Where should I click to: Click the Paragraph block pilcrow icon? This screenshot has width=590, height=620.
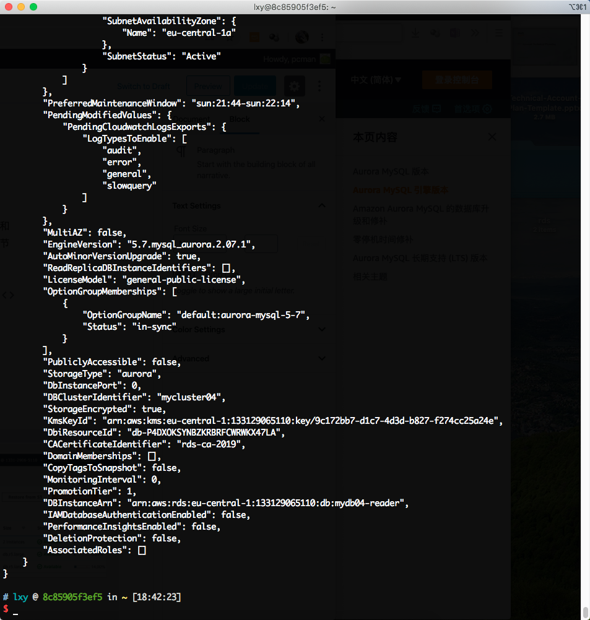(x=181, y=150)
